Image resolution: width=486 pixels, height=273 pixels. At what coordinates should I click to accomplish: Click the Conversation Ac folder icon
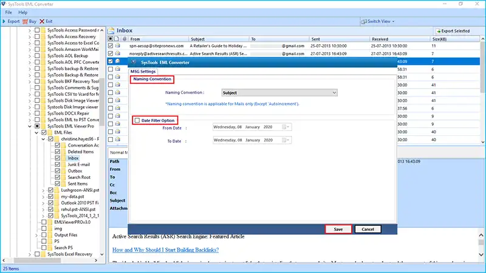pyautogui.click(x=64, y=146)
